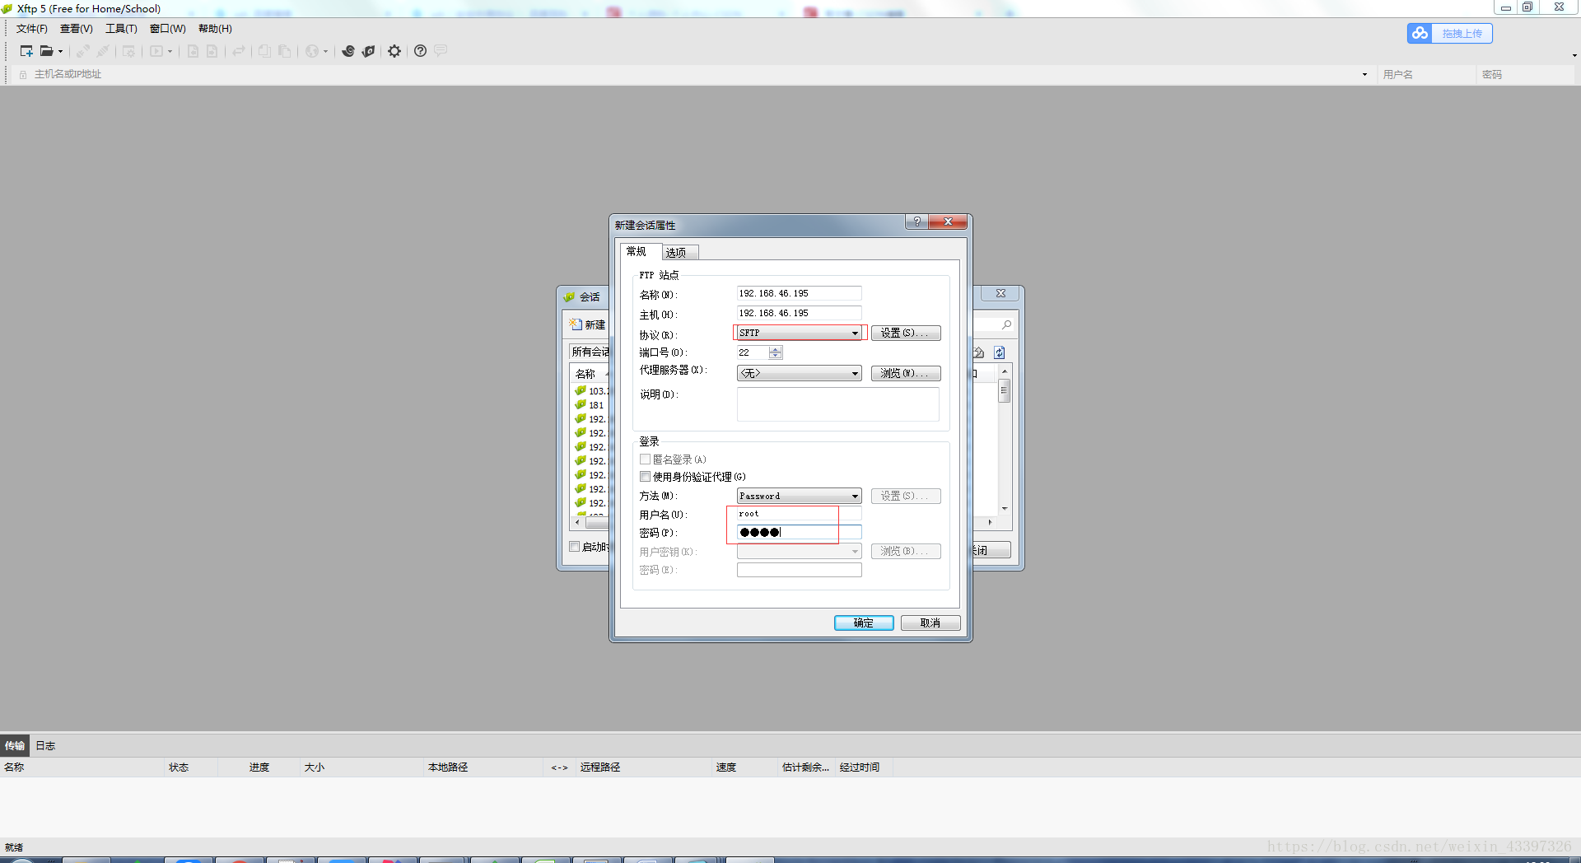Open the 窗口(W) menu
1581x863 pixels.
pyautogui.click(x=168, y=29)
